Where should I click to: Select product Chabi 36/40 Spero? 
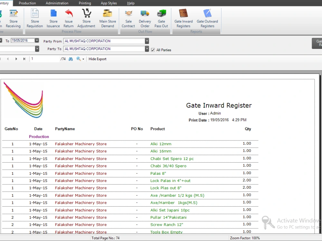click(x=168, y=166)
